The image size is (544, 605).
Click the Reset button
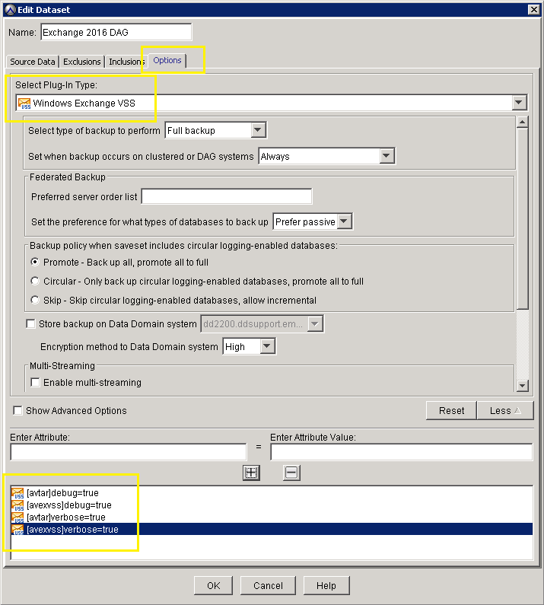(451, 410)
